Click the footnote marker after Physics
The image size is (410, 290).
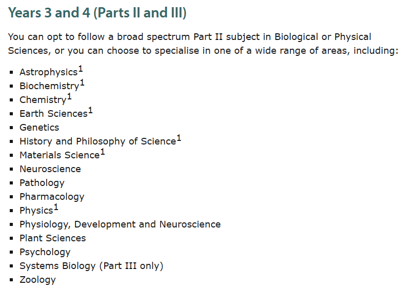tap(56, 208)
